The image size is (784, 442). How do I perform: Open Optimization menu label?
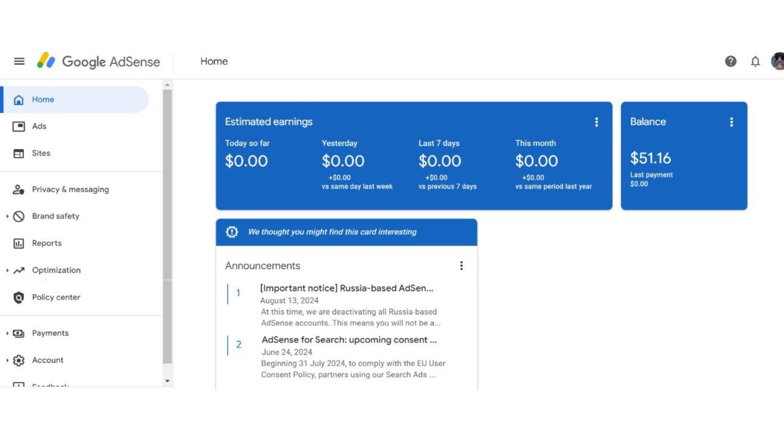tap(56, 271)
